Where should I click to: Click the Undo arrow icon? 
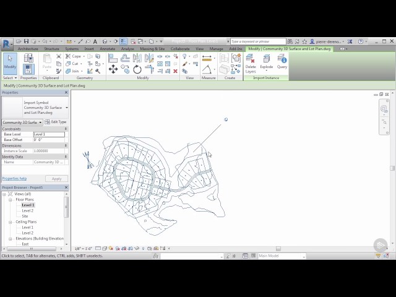45,41
